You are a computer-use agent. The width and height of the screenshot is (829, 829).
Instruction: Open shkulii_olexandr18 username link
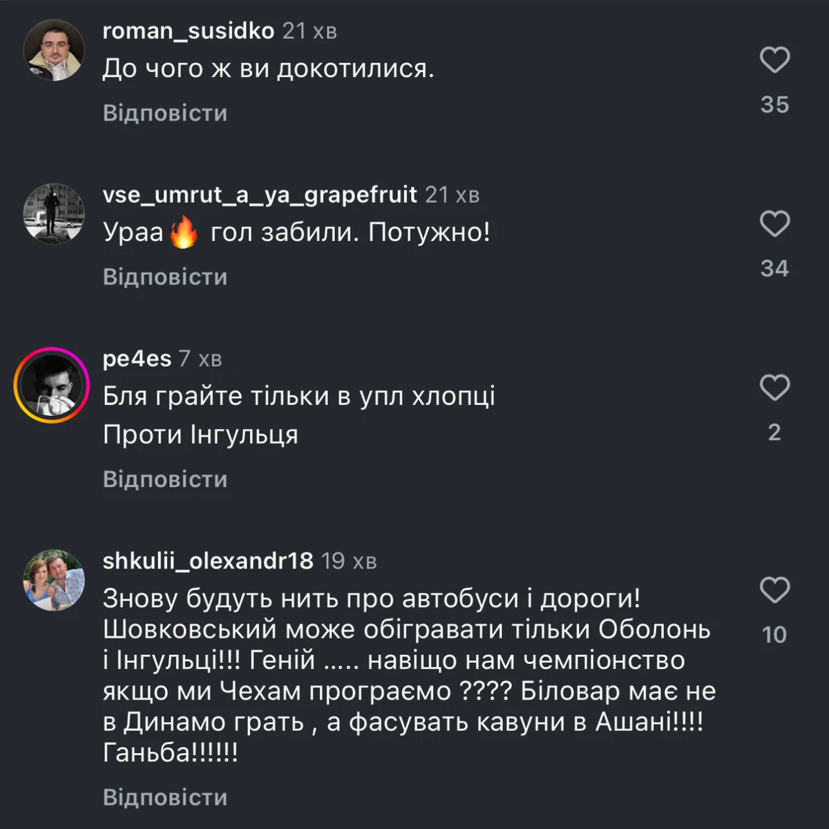[x=208, y=560]
